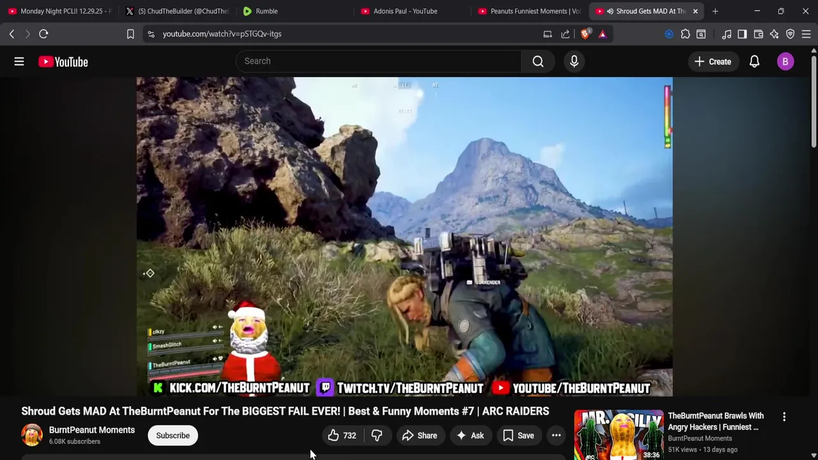Open BurntPeanut Moments channel name link
The image size is (818, 460).
tap(92, 430)
